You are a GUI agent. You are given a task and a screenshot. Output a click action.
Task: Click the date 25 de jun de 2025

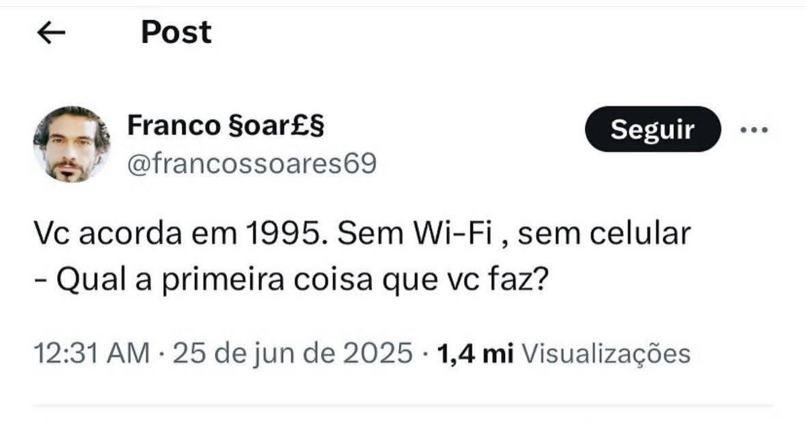click(x=292, y=353)
